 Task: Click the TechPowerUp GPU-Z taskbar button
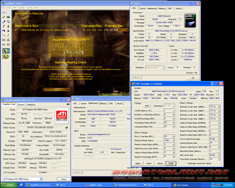(127, 185)
